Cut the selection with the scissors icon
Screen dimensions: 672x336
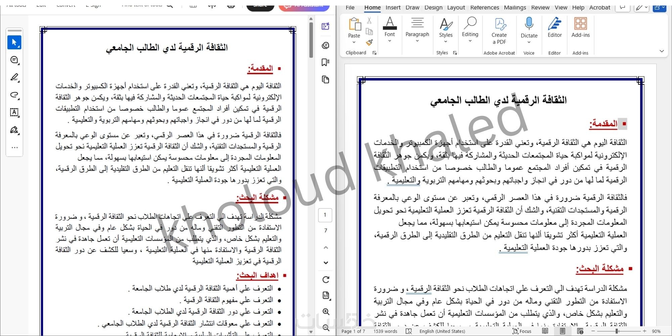pos(369,21)
